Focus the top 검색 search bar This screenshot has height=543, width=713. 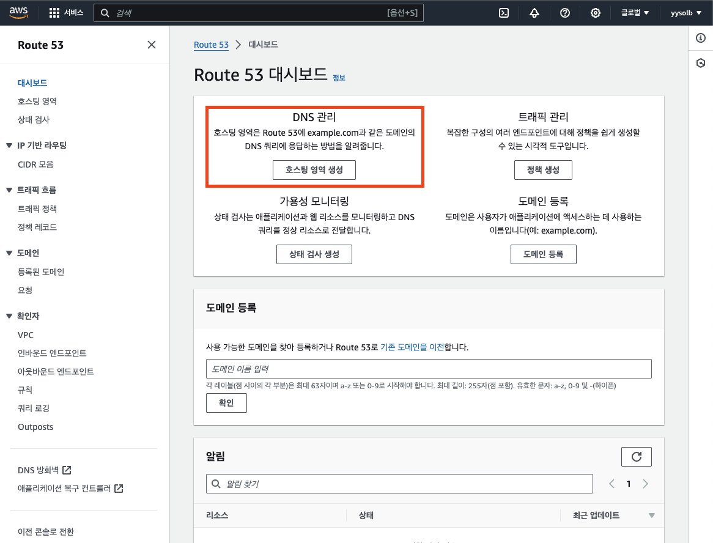[x=258, y=13]
